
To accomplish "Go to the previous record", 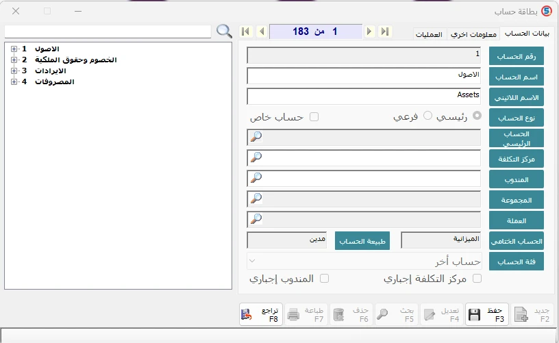I will point(262,31).
